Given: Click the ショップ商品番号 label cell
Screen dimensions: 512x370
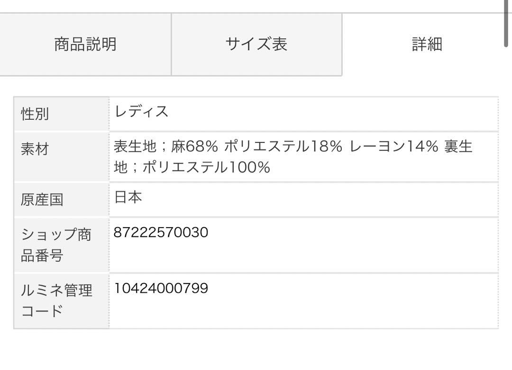Looking at the screenshot, I should coord(61,245).
